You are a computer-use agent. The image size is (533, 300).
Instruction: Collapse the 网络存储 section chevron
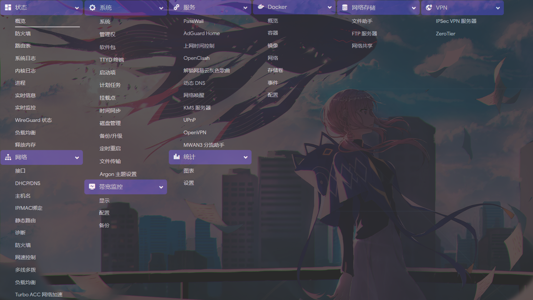point(414,8)
